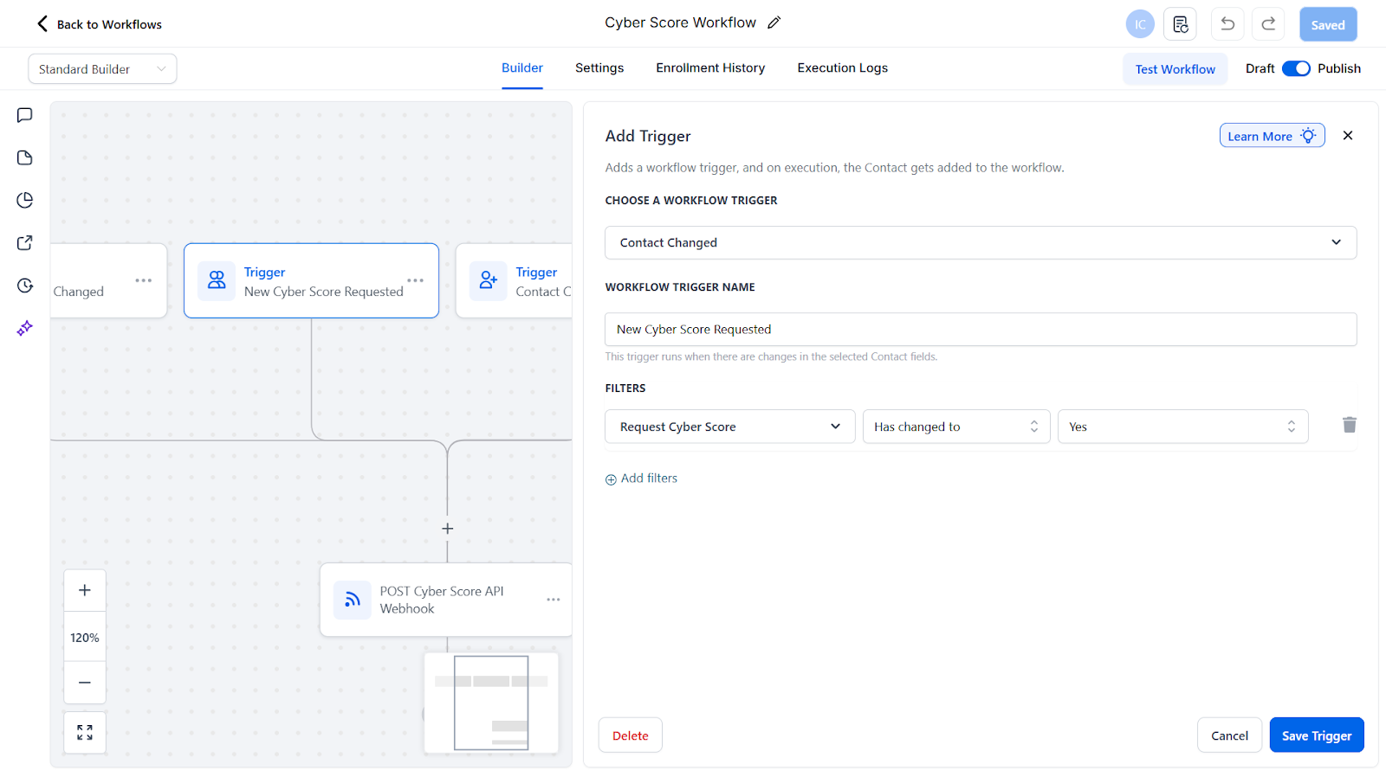Click the Back to Workflows arrow
This screenshot has width=1386, height=777.
click(x=42, y=23)
